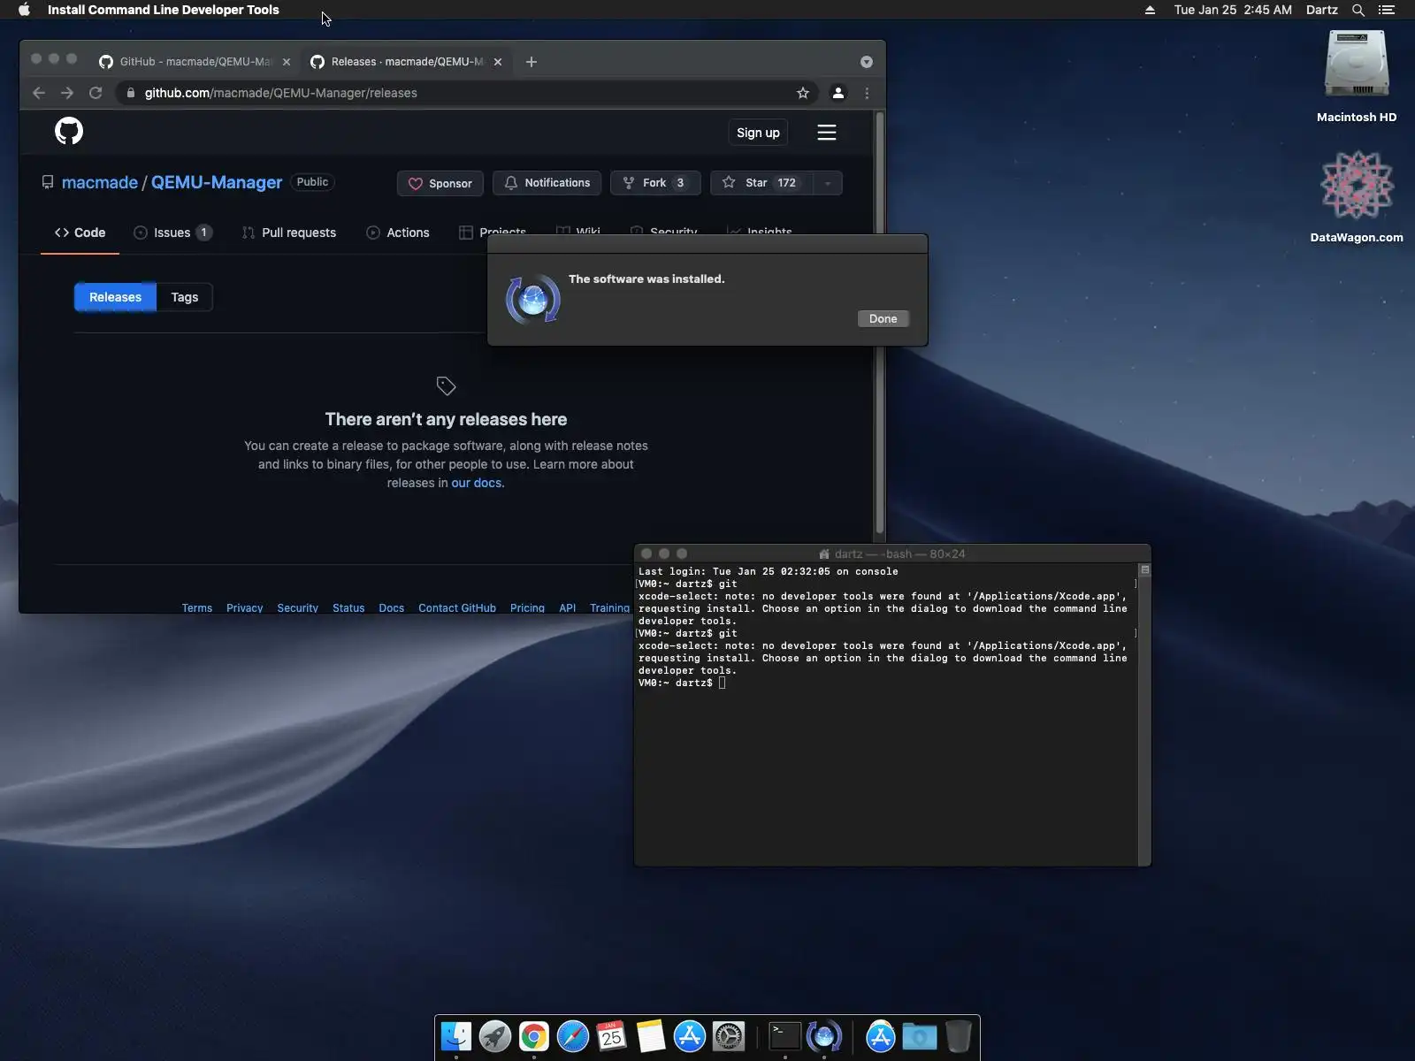Click the Chrome address bar URL
The width and height of the screenshot is (1415, 1061).
[281, 93]
